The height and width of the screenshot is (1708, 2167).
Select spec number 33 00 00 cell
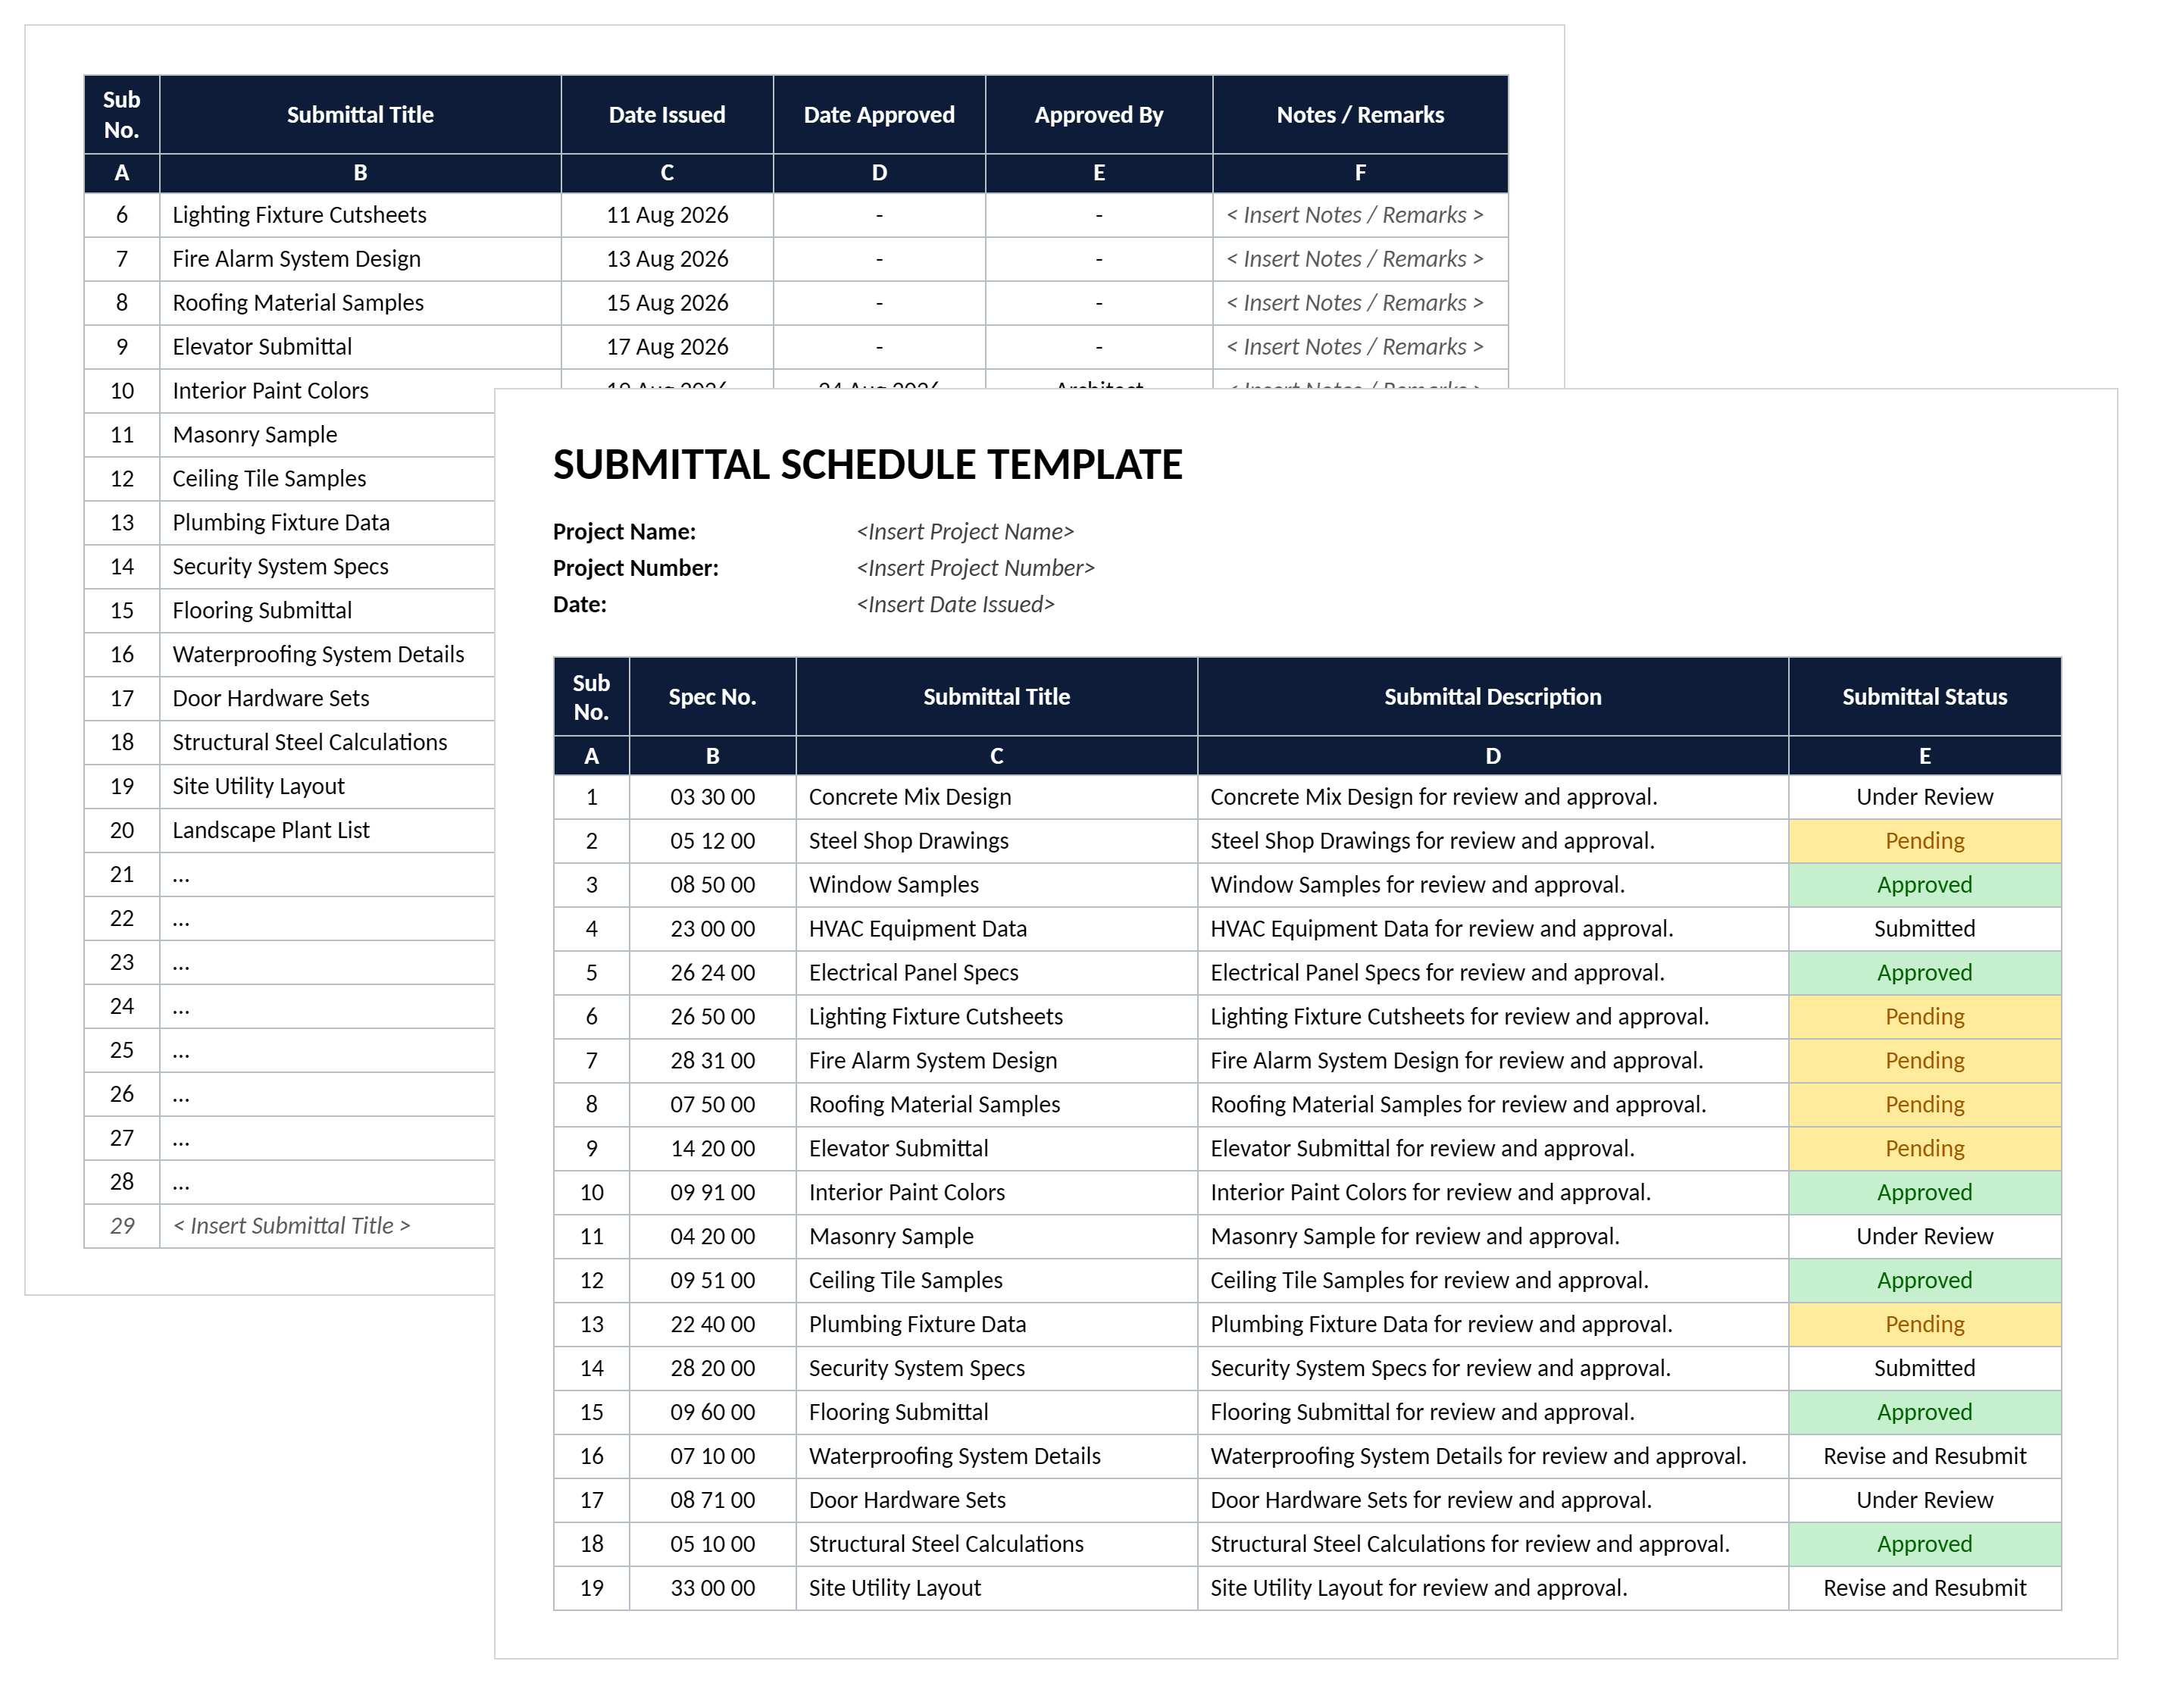(712, 1589)
